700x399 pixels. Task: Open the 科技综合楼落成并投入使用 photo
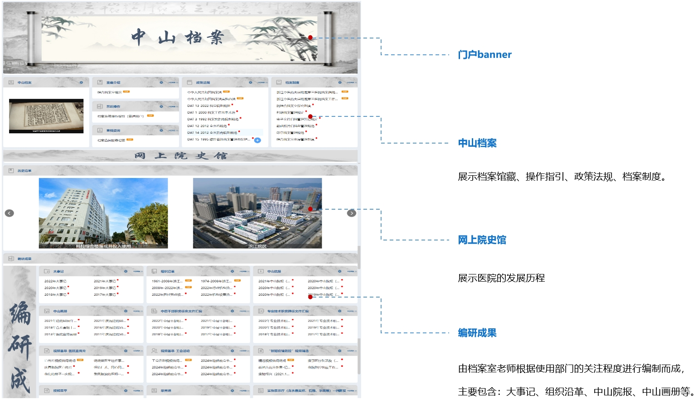click(103, 213)
